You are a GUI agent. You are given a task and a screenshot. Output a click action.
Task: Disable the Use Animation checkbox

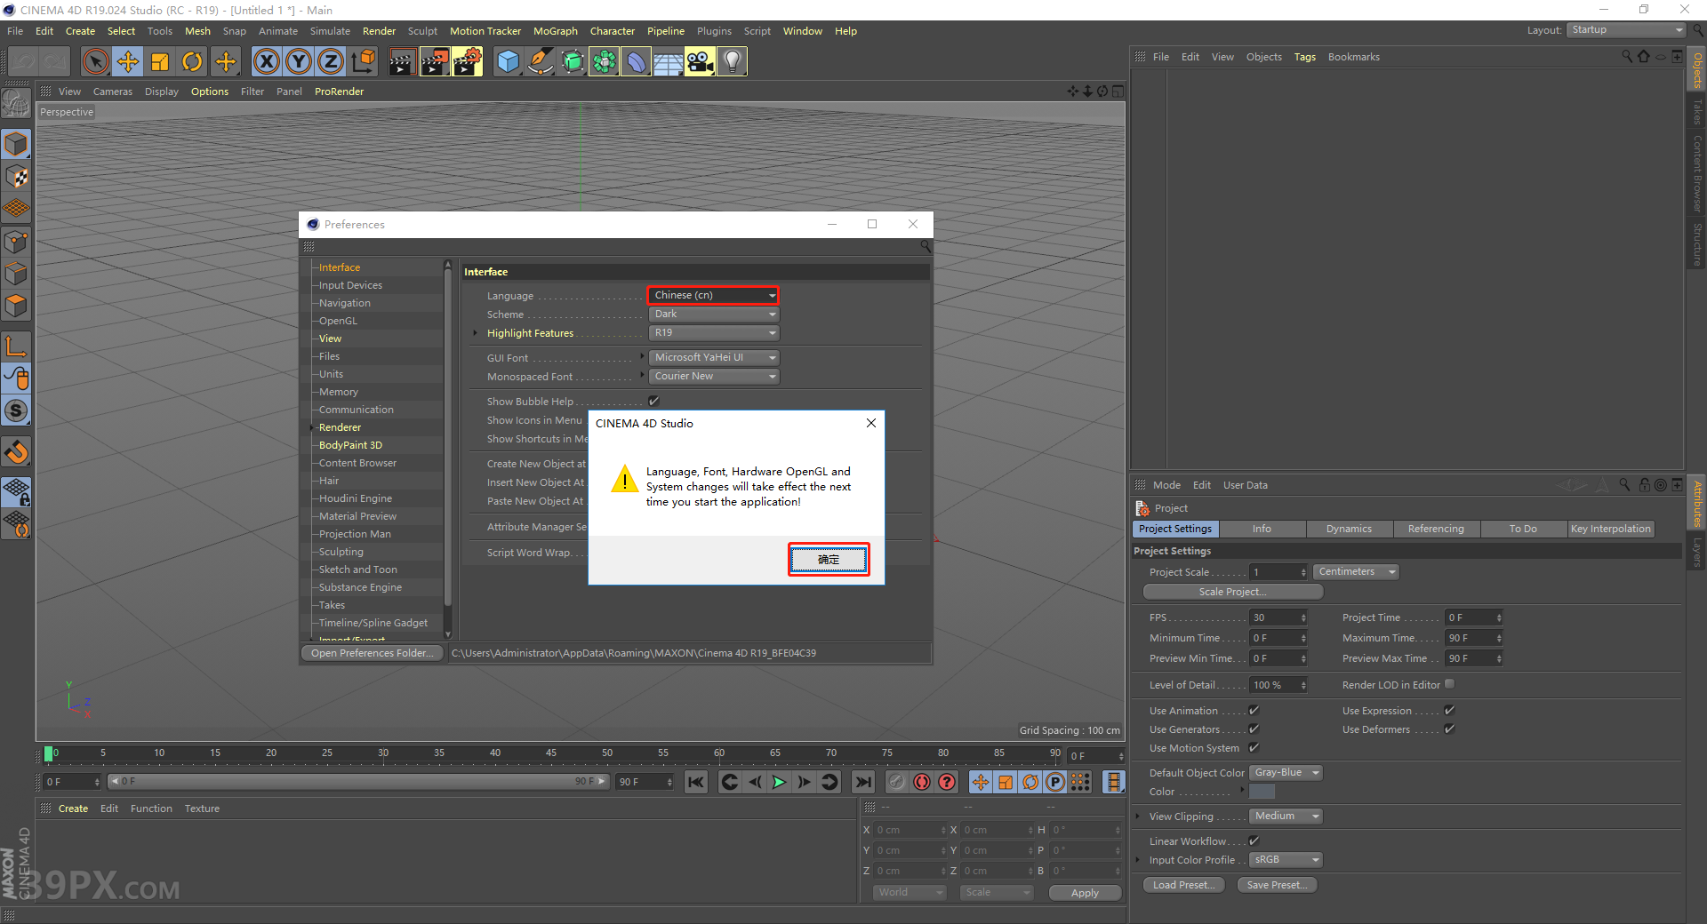click(1253, 710)
